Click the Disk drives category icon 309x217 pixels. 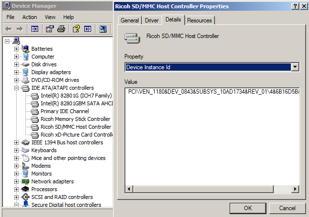[25, 64]
